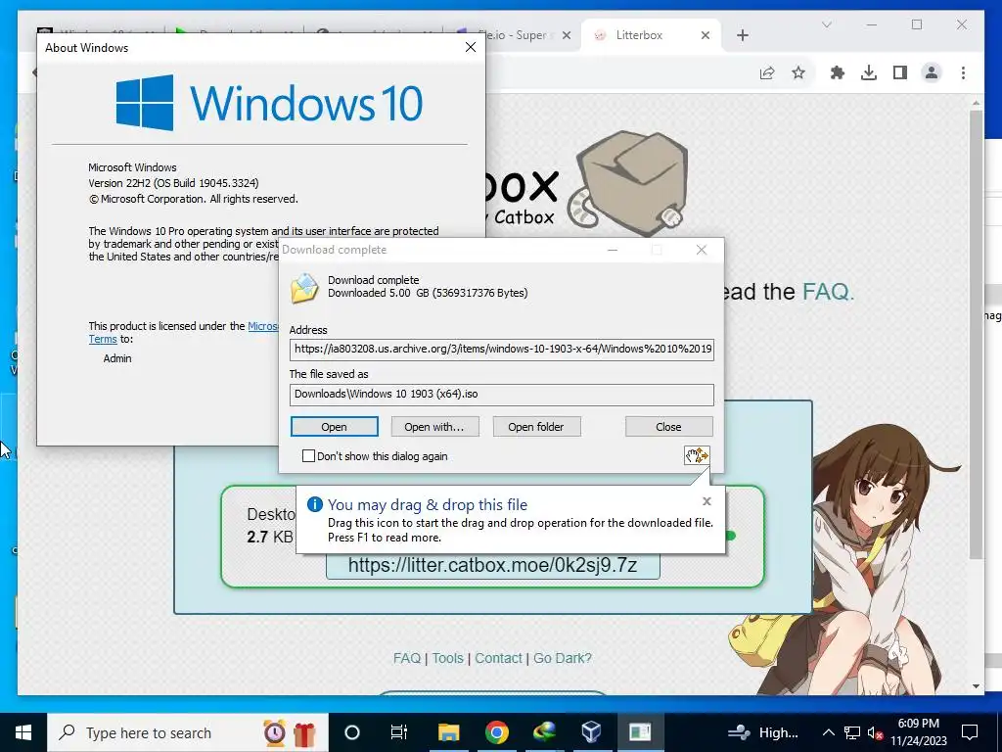Click the Address field with the archive.org URL

tap(502, 350)
